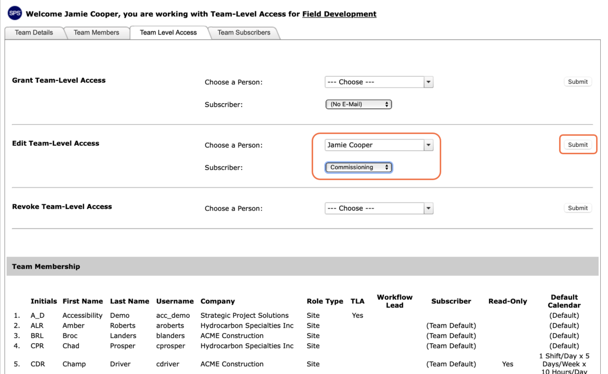Image resolution: width=608 pixels, height=374 pixels.
Task: Open the Grant section's No E-Mail subscriber dropdown
Action: click(x=359, y=104)
